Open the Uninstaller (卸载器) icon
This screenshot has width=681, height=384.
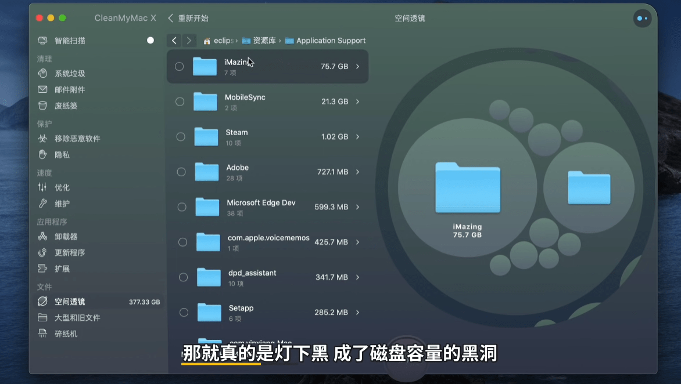click(42, 236)
